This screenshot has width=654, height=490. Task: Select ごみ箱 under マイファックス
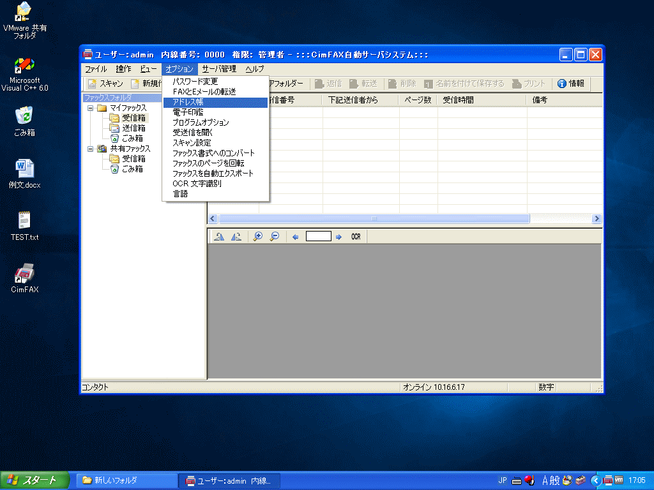coord(132,138)
